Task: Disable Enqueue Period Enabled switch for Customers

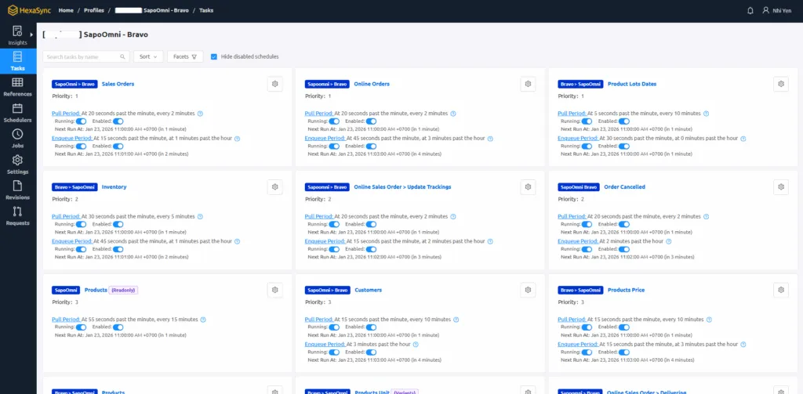Action: (371, 352)
